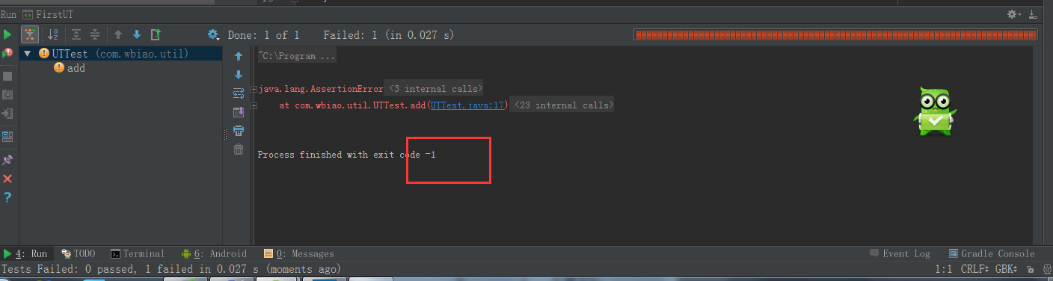
Task: Expand fold marker beside at com.wbiao.util line
Action: click(x=254, y=105)
